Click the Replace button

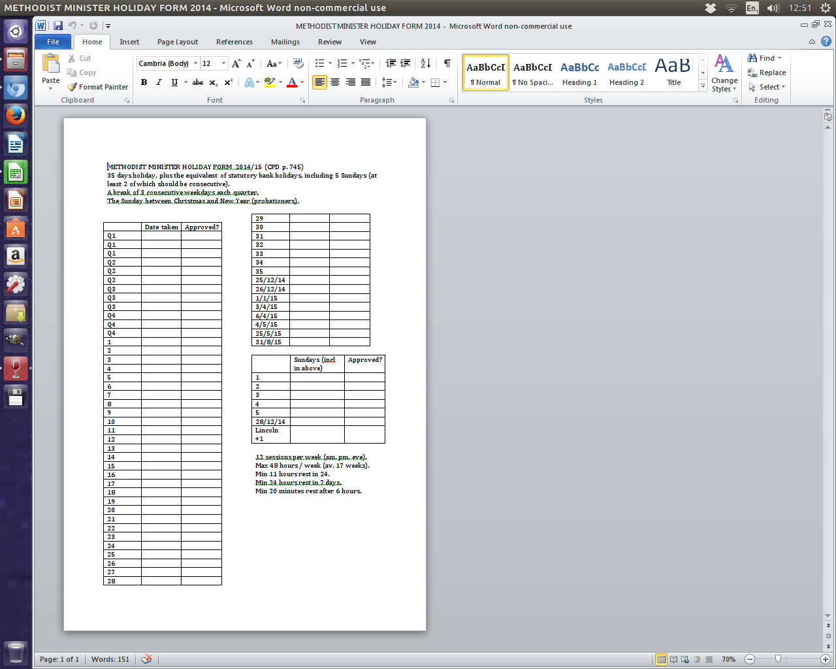[x=767, y=73]
